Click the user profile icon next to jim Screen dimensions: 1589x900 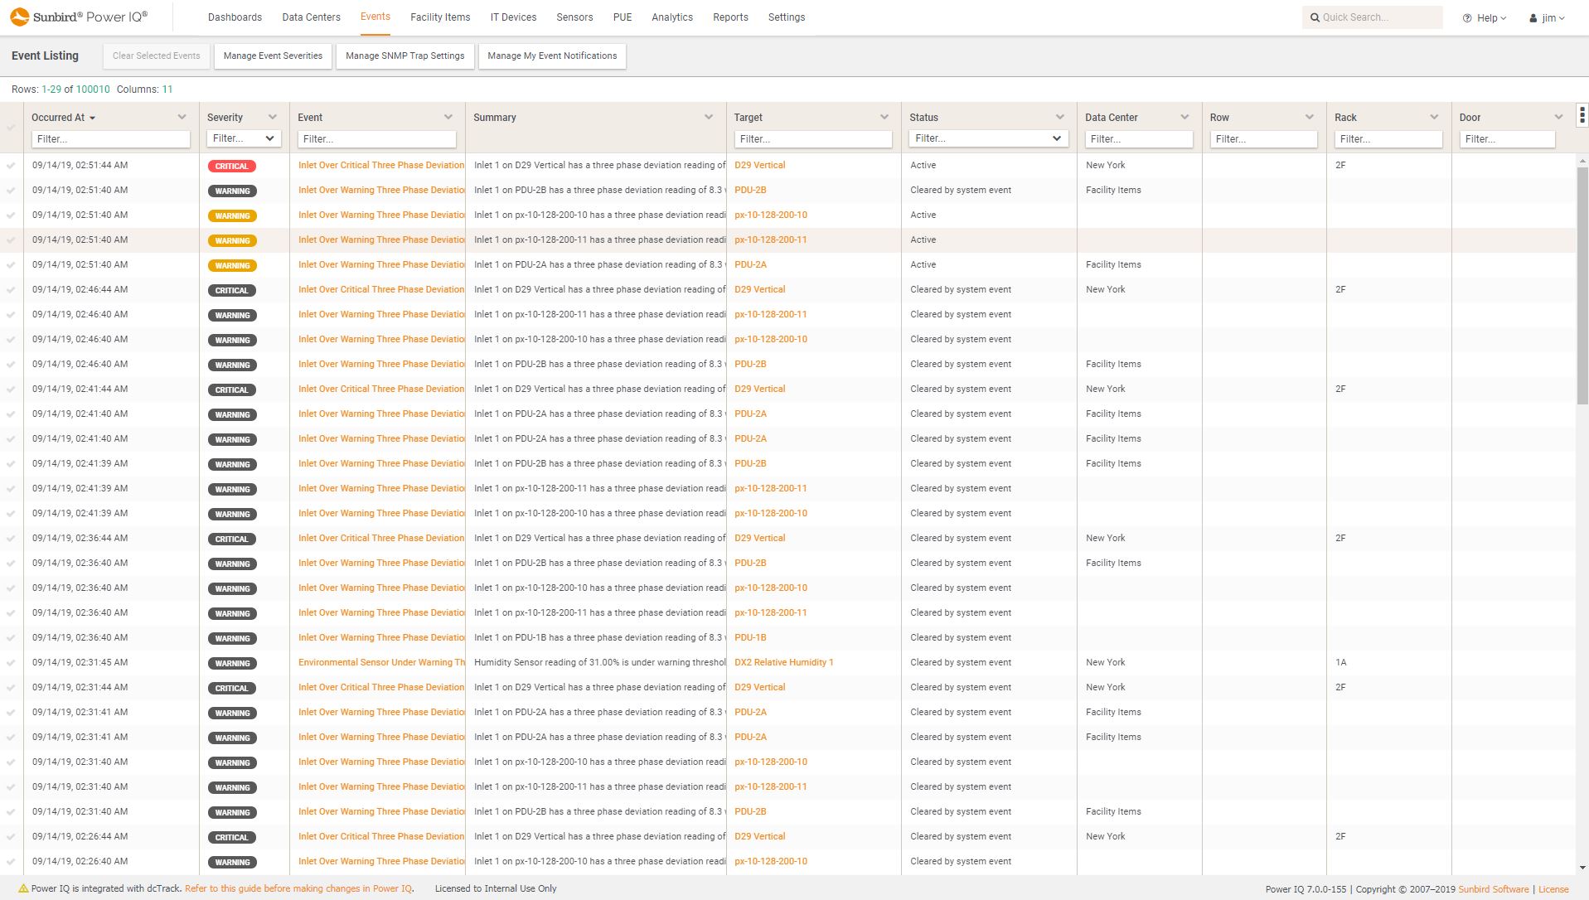(x=1532, y=17)
